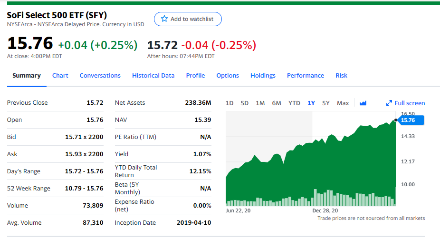This screenshot has height=240, width=440.
Task: Click the star icon in Add to watchlist
Action: [x=164, y=19]
